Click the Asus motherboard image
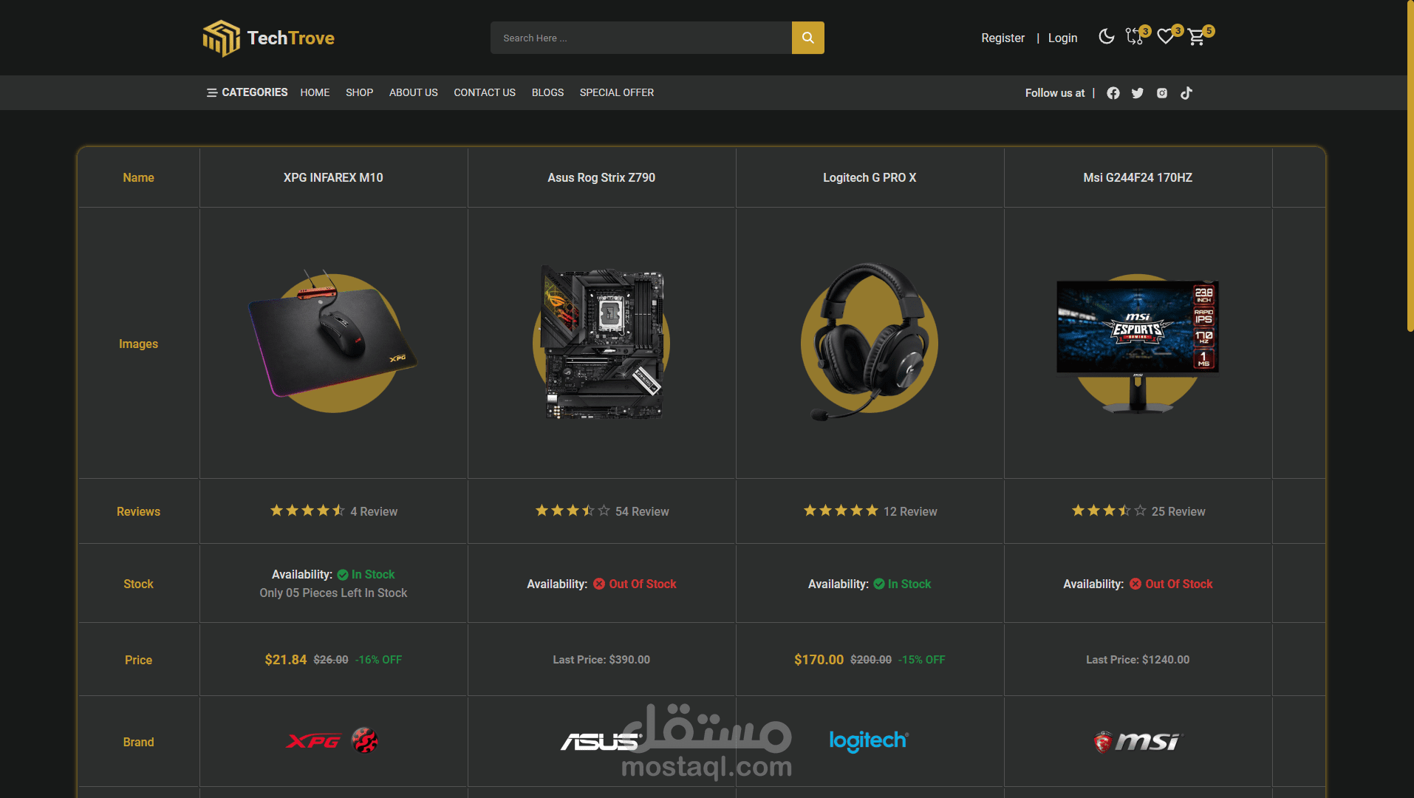Viewport: 1414px width, 798px height. point(601,343)
